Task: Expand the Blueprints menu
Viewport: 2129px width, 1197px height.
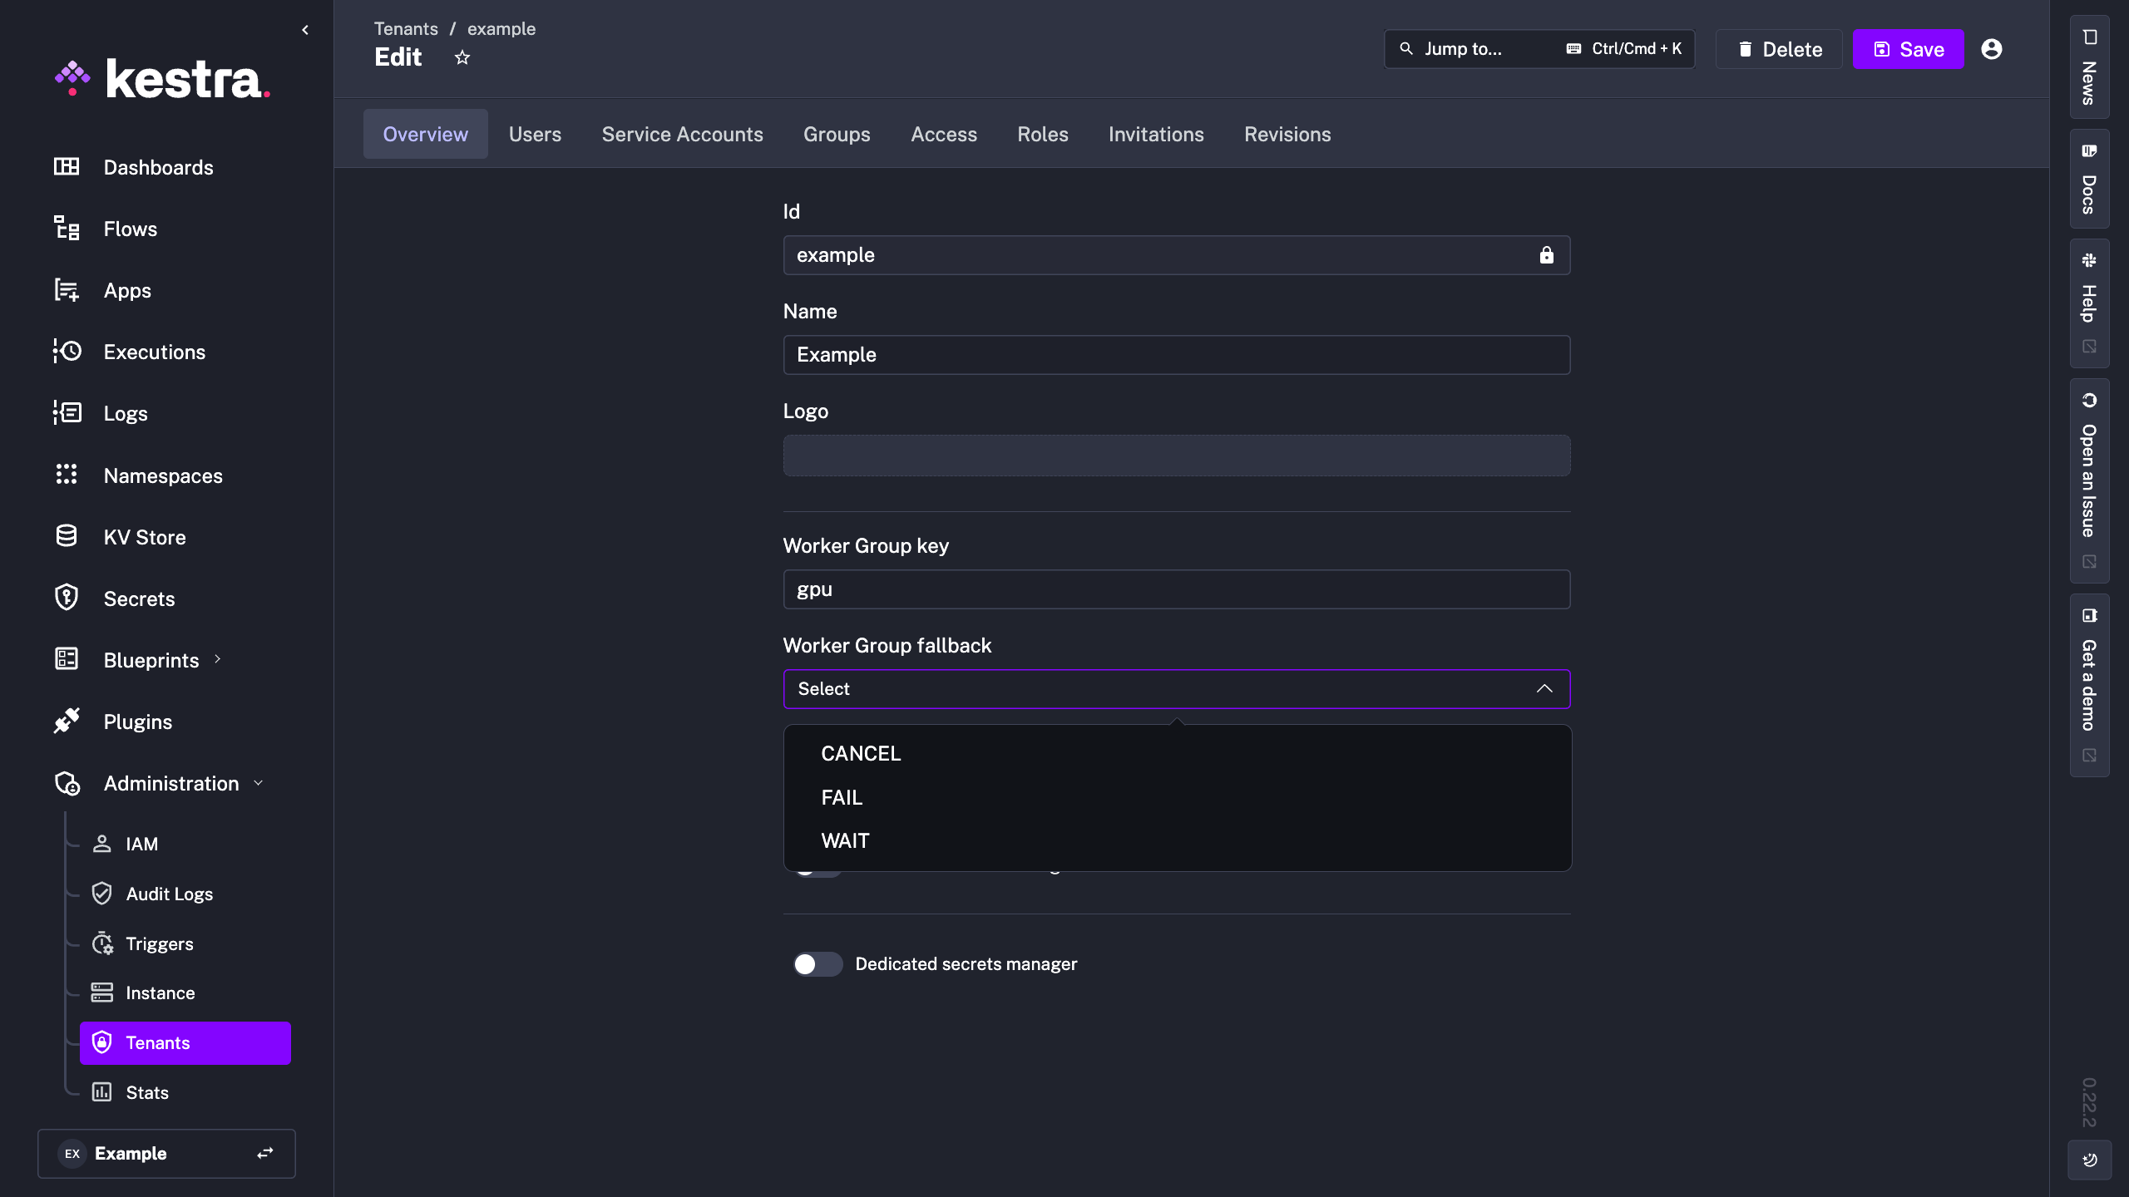Action: [217, 659]
